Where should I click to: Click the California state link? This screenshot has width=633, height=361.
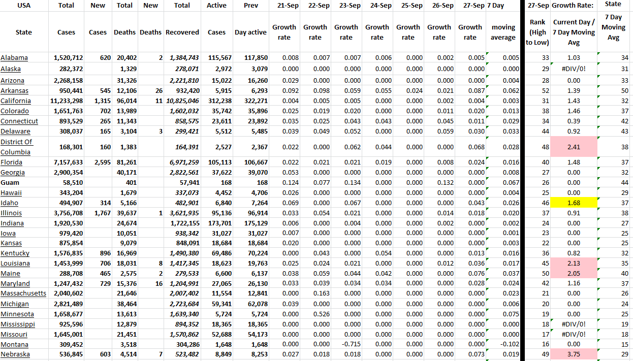pyautogui.click(x=16, y=101)
